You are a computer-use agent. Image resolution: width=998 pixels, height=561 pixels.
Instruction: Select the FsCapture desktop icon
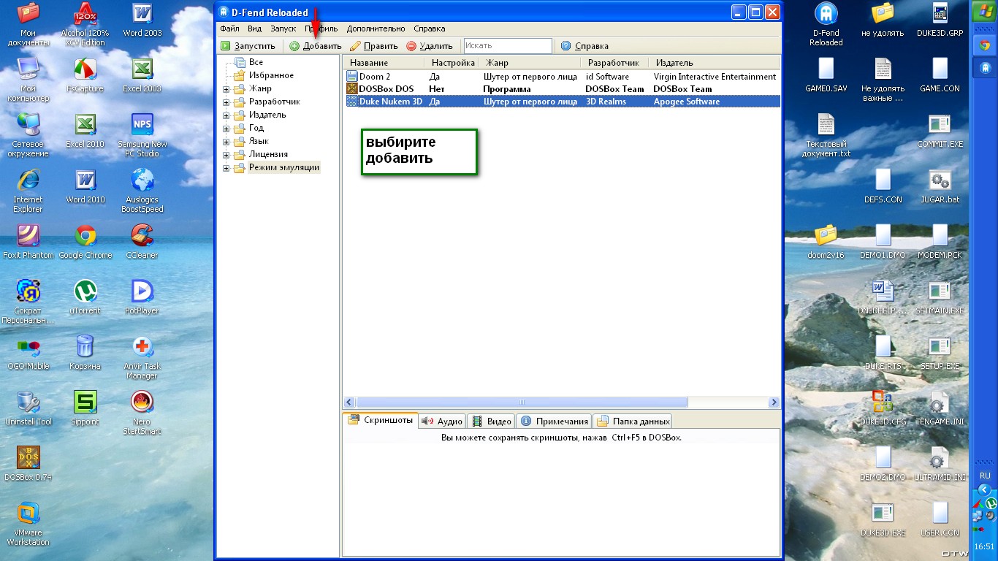[85, 75]
